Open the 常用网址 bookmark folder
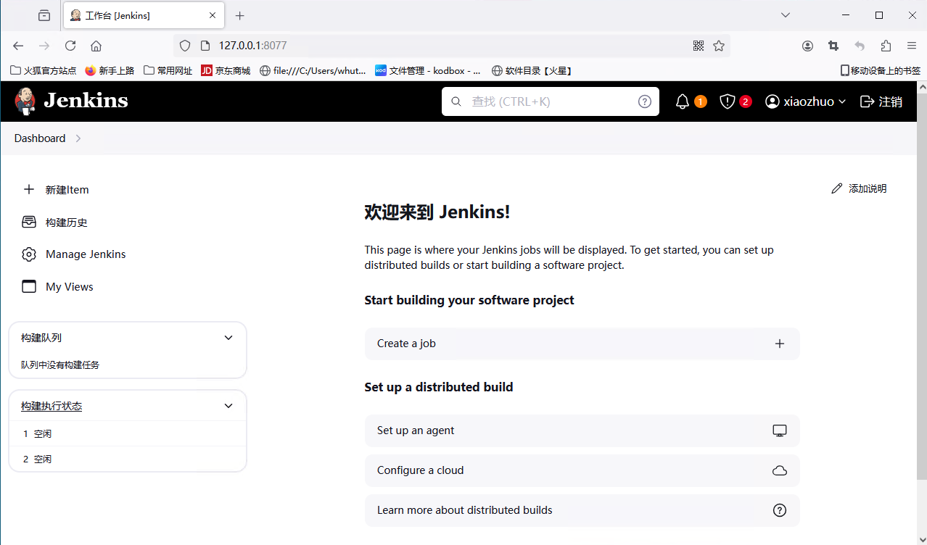This screenshot has height=545, width=927. point(168,70)
